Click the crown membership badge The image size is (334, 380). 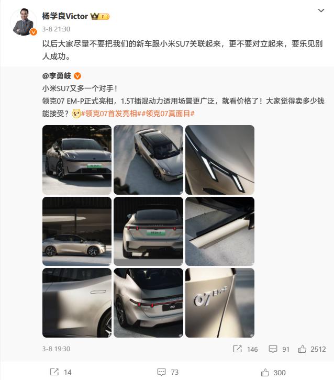[100, 16]
